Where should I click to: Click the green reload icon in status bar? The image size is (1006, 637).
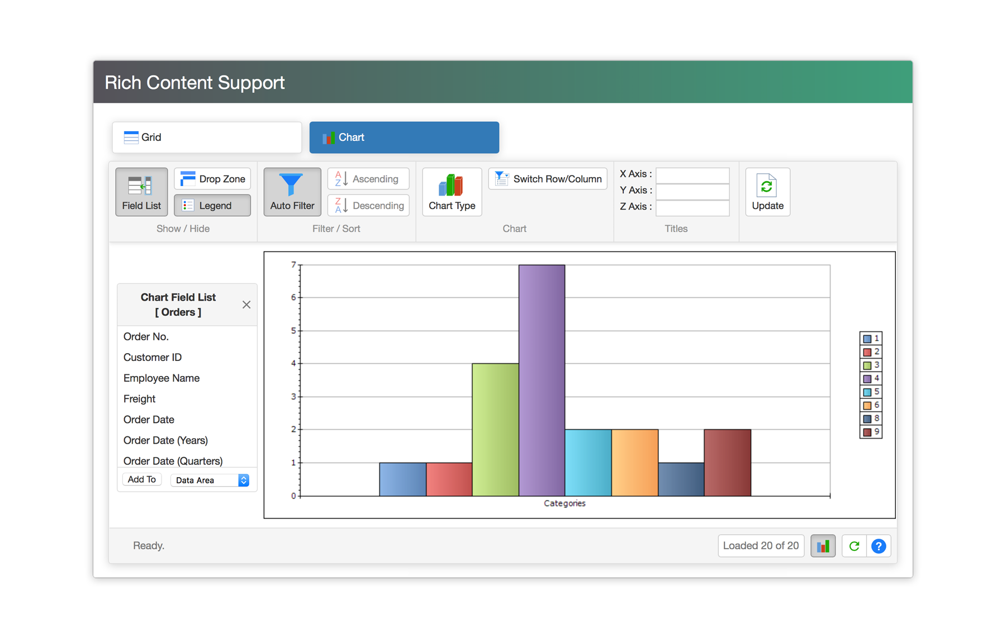pyautogui.click(x=854, y=546)
